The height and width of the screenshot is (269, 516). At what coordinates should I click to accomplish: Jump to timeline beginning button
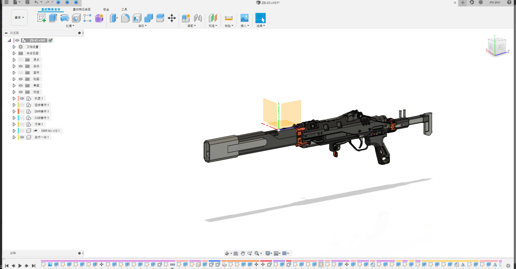(x=7, y=266)
